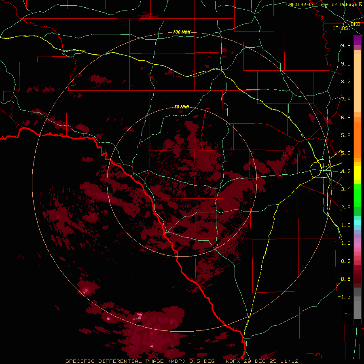Click the 5.8 scale value
Image resolution: width=364 pixels, height=364 pixels.
coord(346,135)
